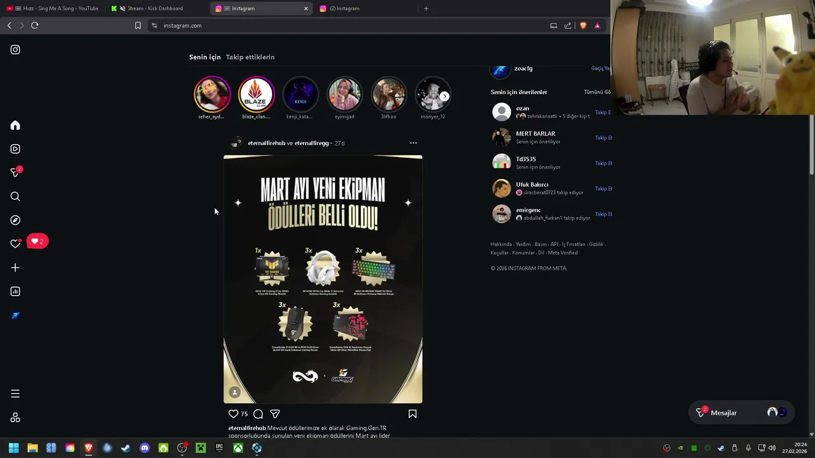815x458 pixels.
Task: Comment on the eternalfirehub post
Action: pos(258,413)
